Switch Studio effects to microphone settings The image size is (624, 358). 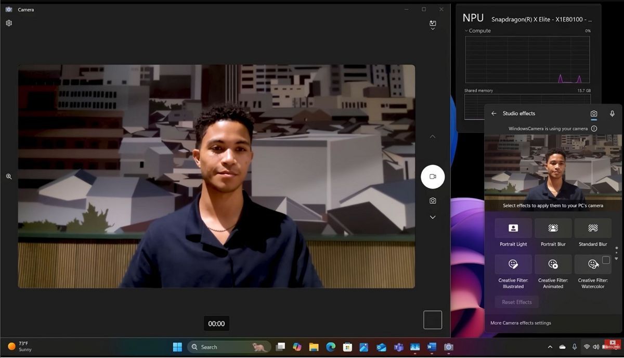(x=612, y=113)
